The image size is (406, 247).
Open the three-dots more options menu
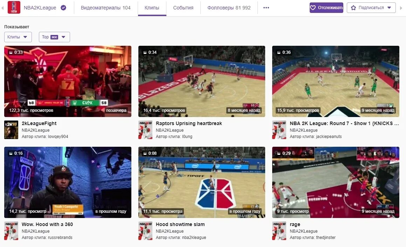(266, 8)
